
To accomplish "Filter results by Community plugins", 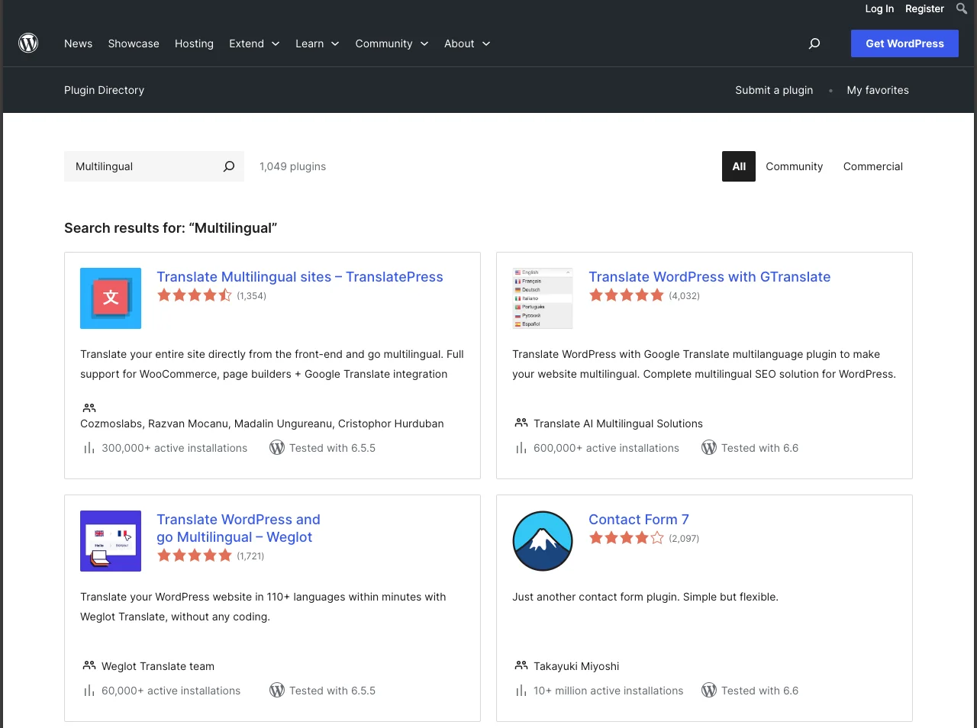I will coord(795,166).
